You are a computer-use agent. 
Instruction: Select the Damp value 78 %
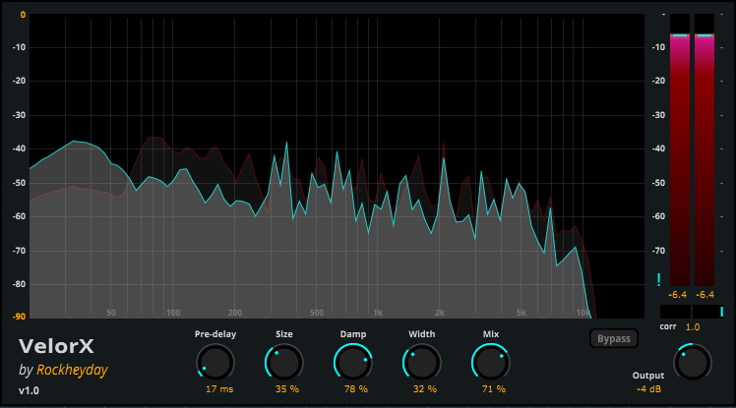click(355, 390)
